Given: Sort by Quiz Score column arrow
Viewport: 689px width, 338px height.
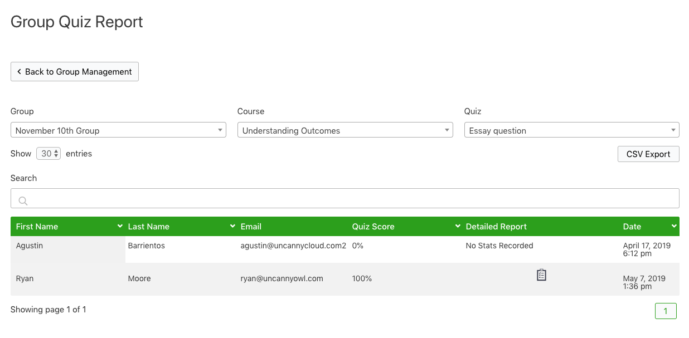Looking at the screenshot, I should [x=458, y=227].
